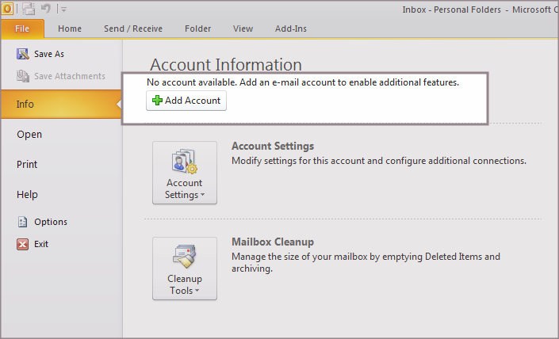559x339 pixels.
Task: Open the Customize Quick Access Toolbar dropdown
Action: point(63,10)
